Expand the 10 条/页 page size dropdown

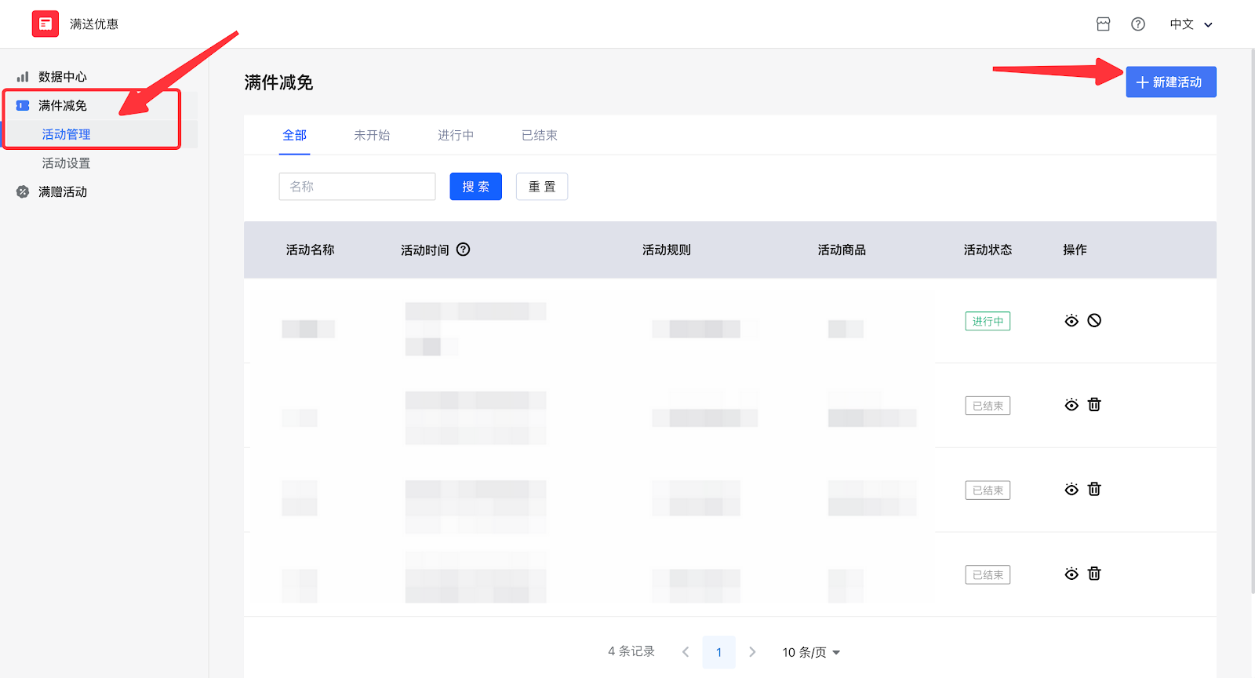811,652
